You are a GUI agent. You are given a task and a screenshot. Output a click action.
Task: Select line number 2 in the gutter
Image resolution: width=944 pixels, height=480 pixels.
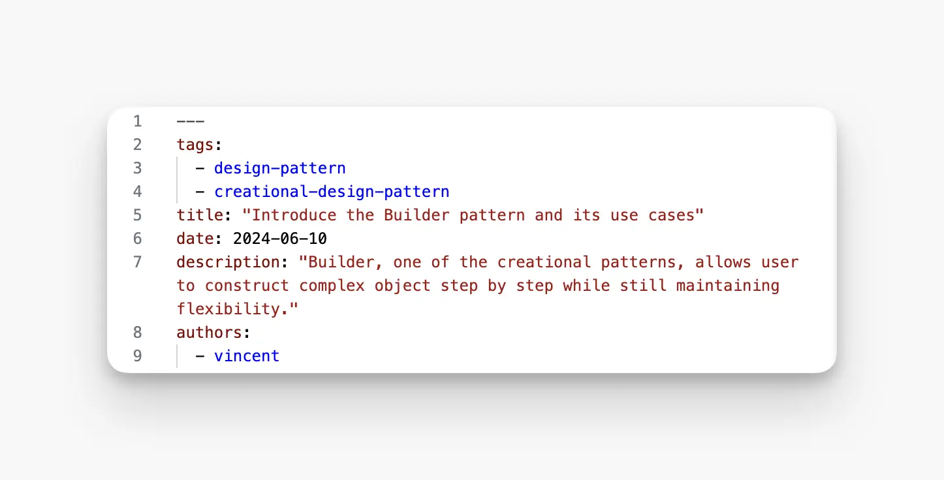coord(137,145)
